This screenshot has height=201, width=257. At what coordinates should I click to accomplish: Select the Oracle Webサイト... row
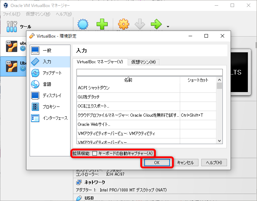(x=146, y=124)
